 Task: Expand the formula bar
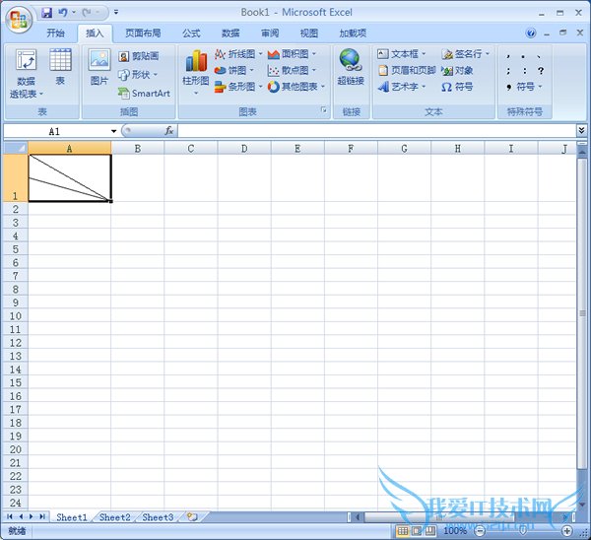point(581,130)
